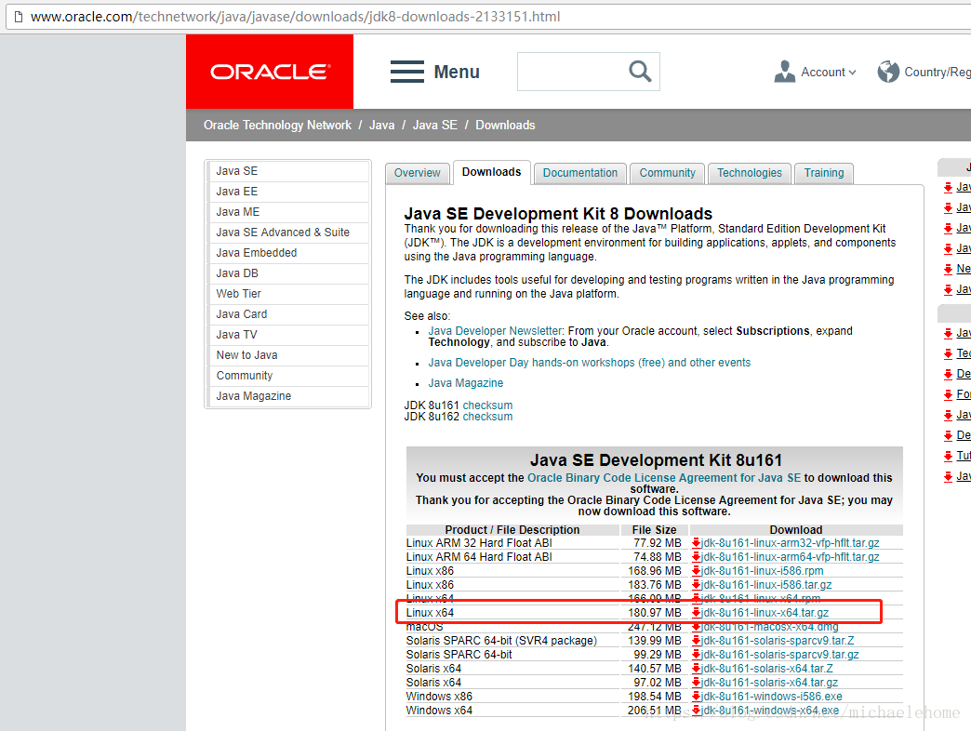Click download arrow icon for linux-x64.tar.gz
The image size is (971, 731).
(696, 613)
